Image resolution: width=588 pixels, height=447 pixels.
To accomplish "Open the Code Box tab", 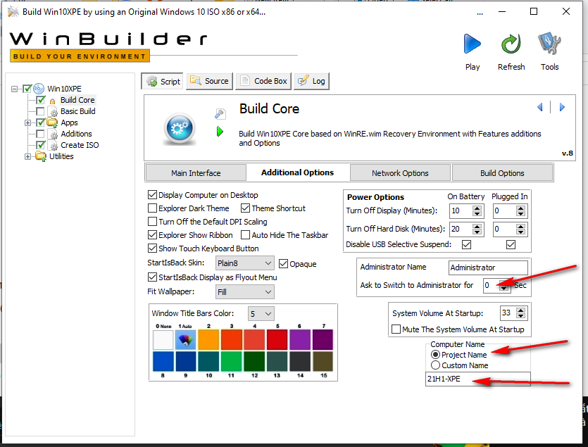I will [x=263, y=81].
